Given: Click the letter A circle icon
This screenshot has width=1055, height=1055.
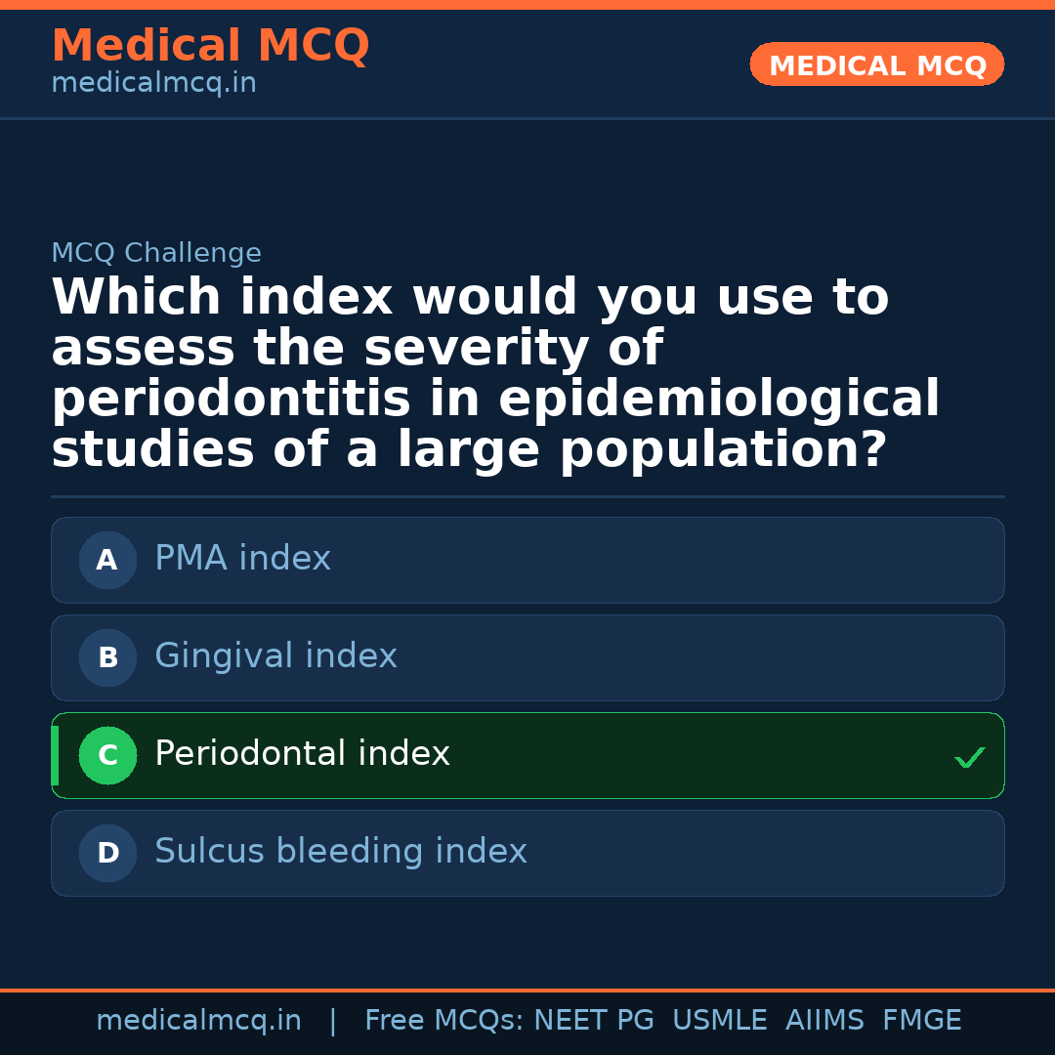Looking at the screenshot, I should pos(107,560).
